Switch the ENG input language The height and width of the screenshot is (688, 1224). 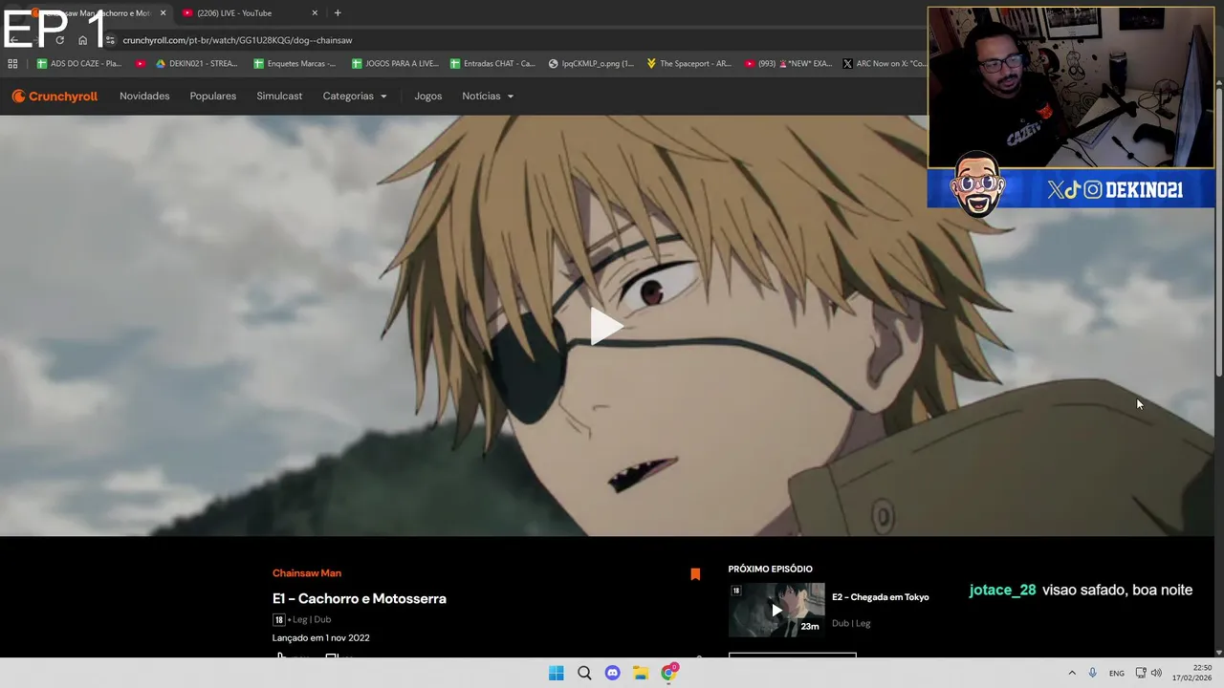(x=1117, y=673)
